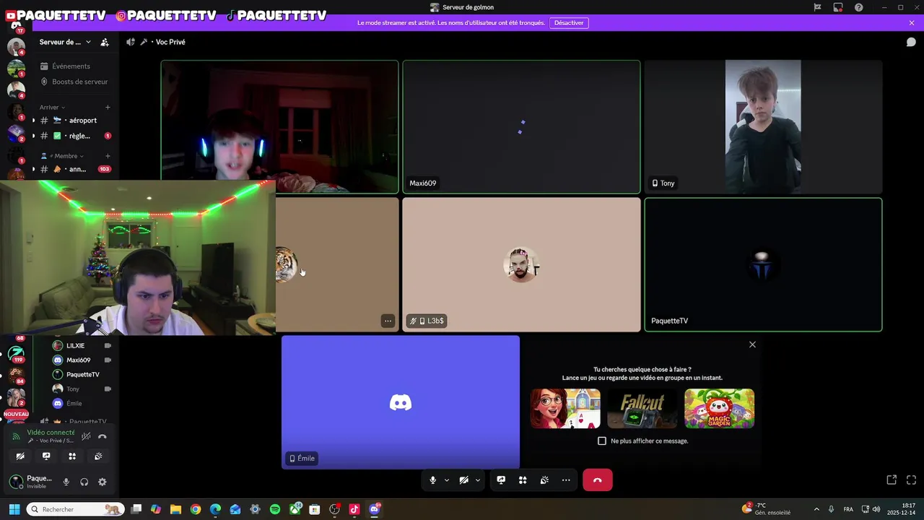This screenshot has height=520, width=924.
Task: Click the red disconnect call button
Action: point(598,480)
